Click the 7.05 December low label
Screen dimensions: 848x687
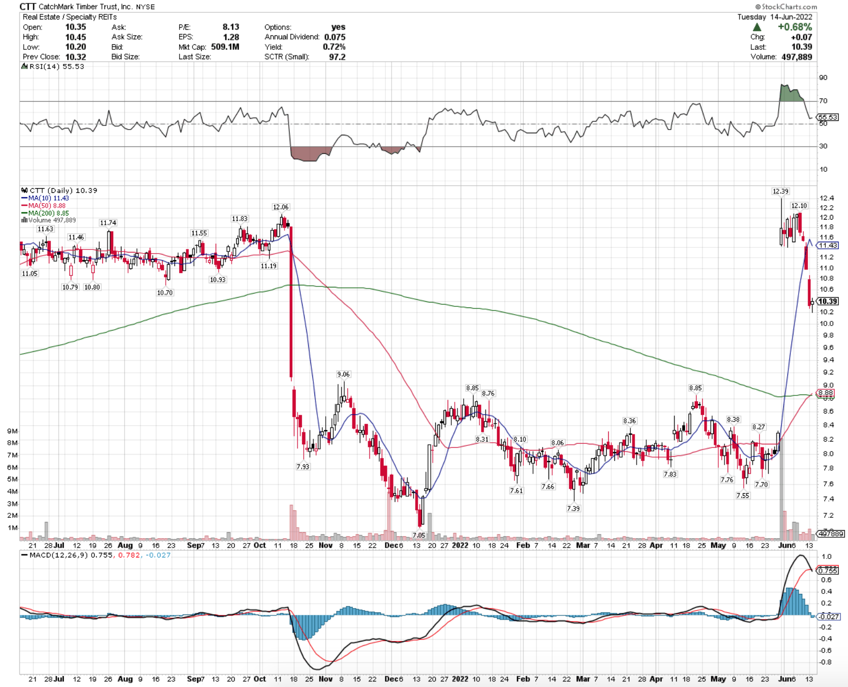(x=419, y=535)
